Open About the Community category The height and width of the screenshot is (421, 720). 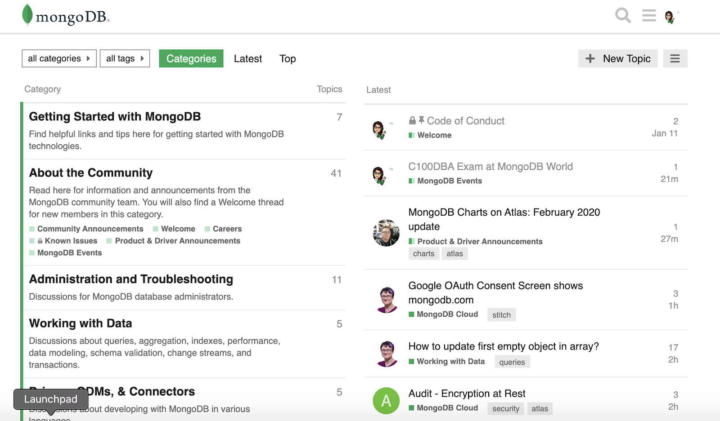(91, 173)
